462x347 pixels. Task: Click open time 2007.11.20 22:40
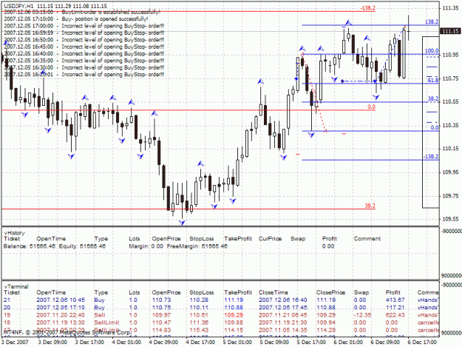[x=61, y=315]
